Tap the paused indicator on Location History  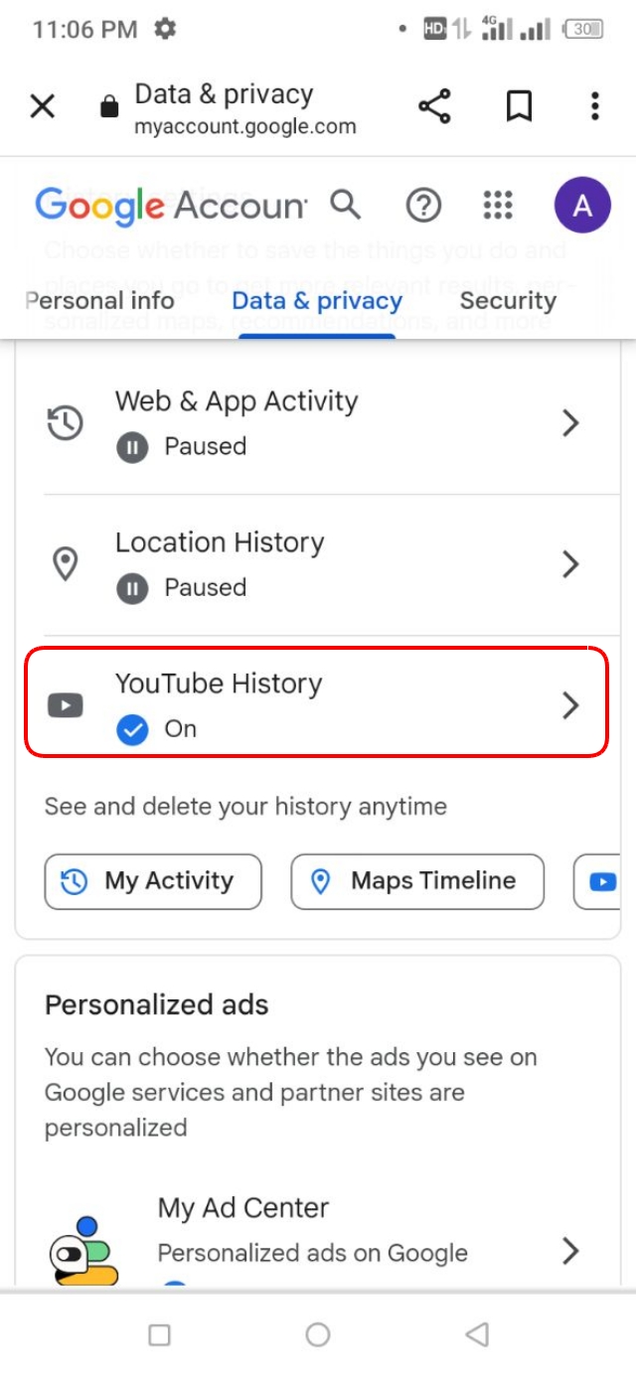(131, 587)
